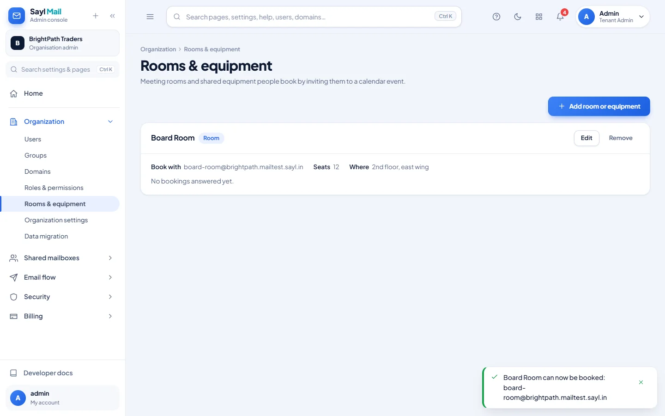Click the Developer docs book icon
The height and width of the screenshot is (416, 665).
coord(14,373)
